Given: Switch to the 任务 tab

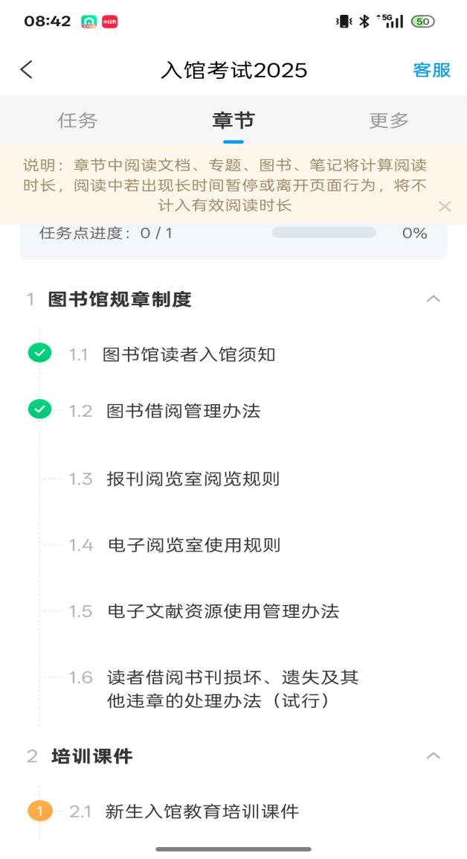Looking at the screenshot, I should pos(77,121).
